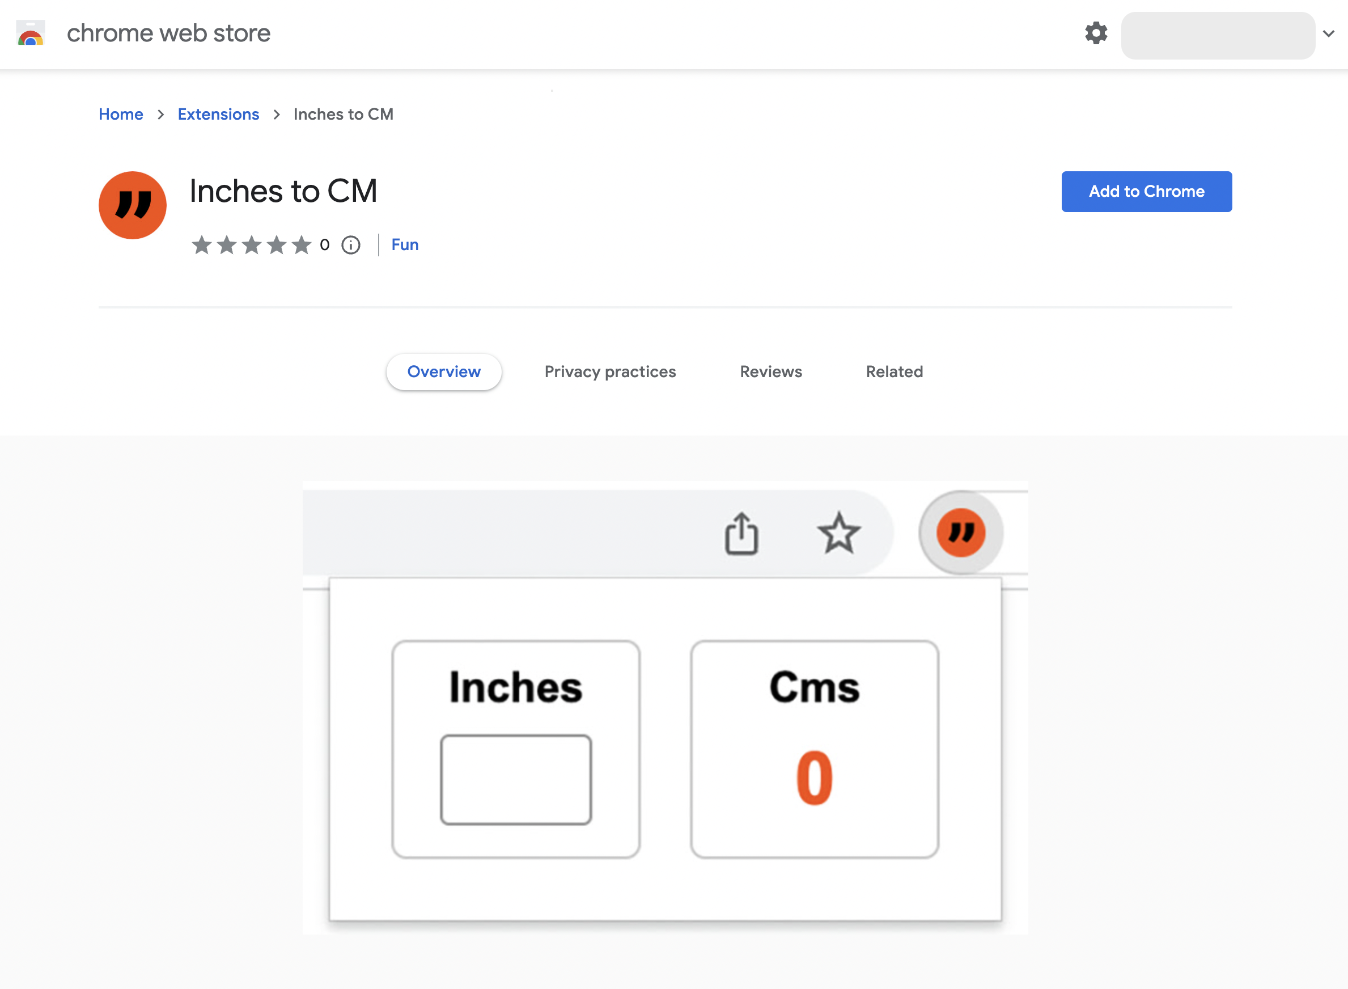Click the breadcrumb chevron after Extensions
The image size is (1348, 989).
tap(277, 115)
